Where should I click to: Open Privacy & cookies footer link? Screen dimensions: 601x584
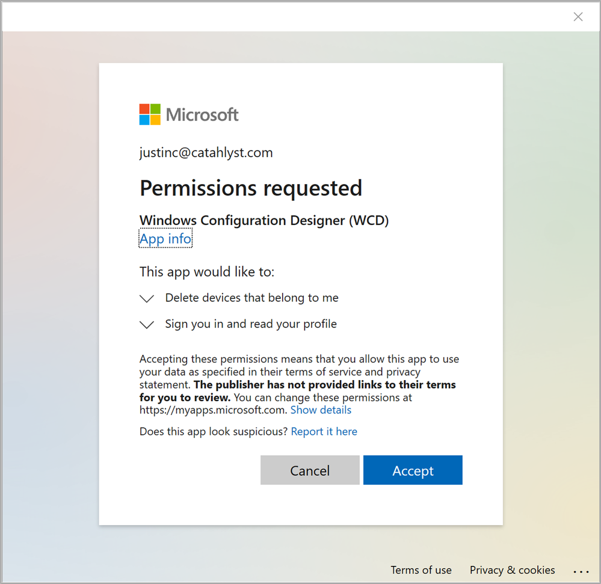coord(512,570)
